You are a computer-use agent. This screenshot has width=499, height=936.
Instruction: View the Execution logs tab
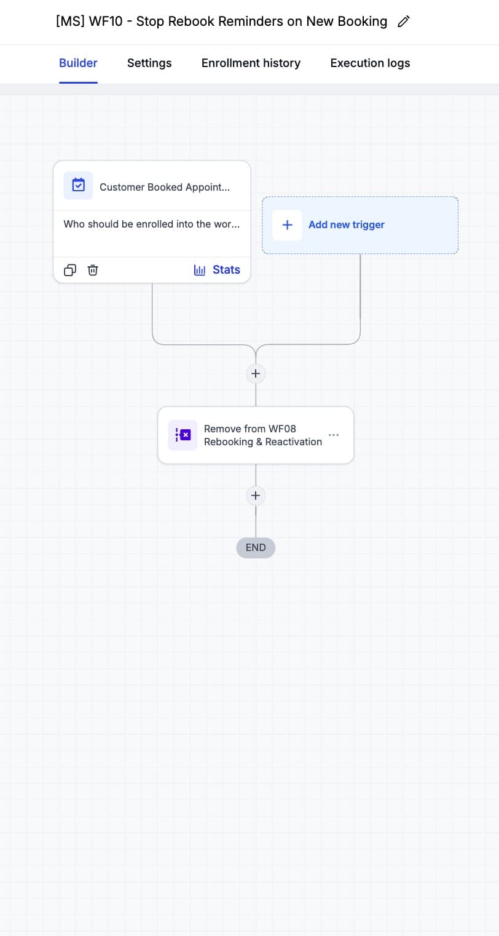click(370, 63)
